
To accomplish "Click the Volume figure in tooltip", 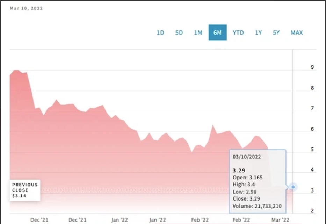I will [x=257, y=206].
